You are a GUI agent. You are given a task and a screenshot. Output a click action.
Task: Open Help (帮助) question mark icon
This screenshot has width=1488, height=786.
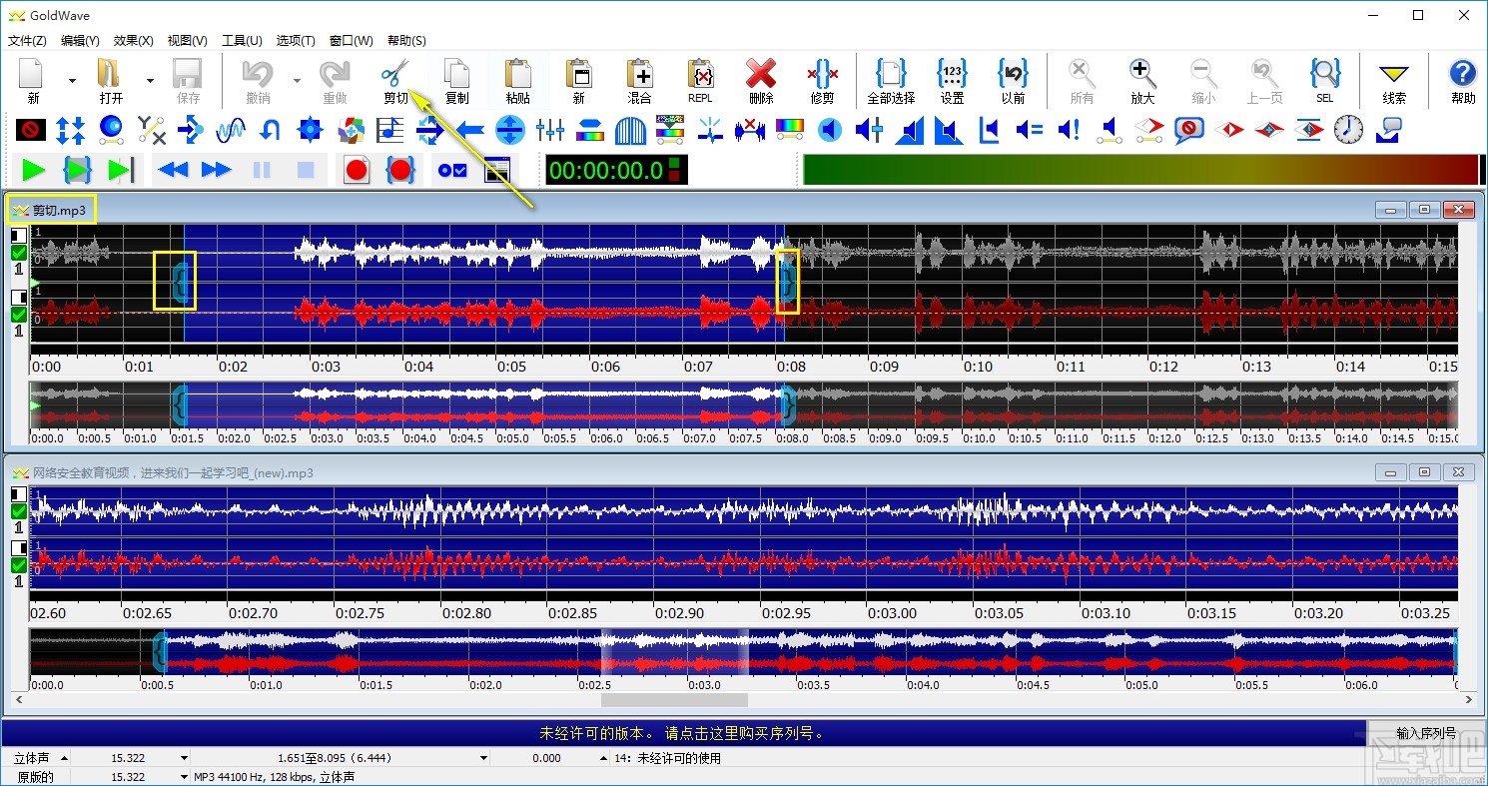pos(1462,74)
